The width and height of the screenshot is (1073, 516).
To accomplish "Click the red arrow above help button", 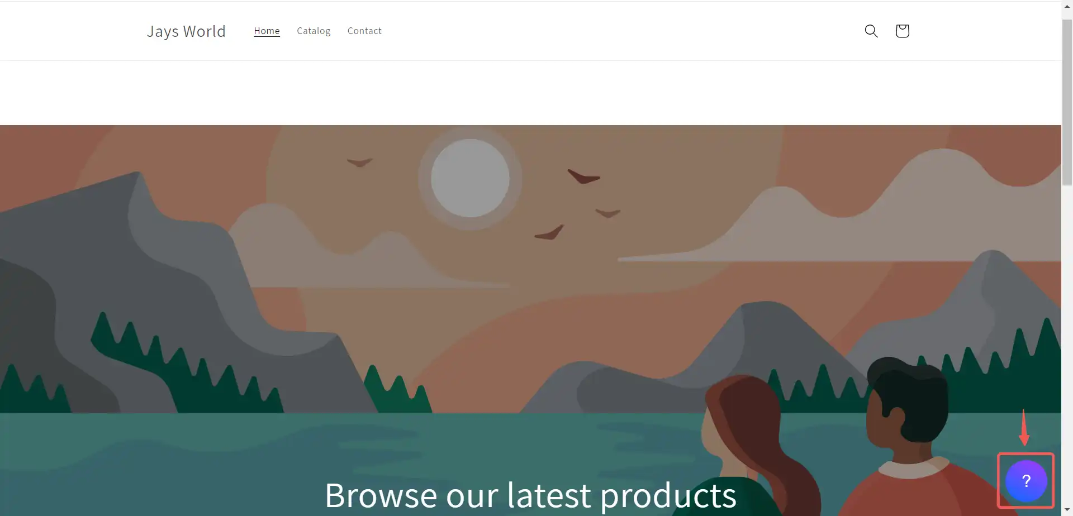I will click(1024, 428).
